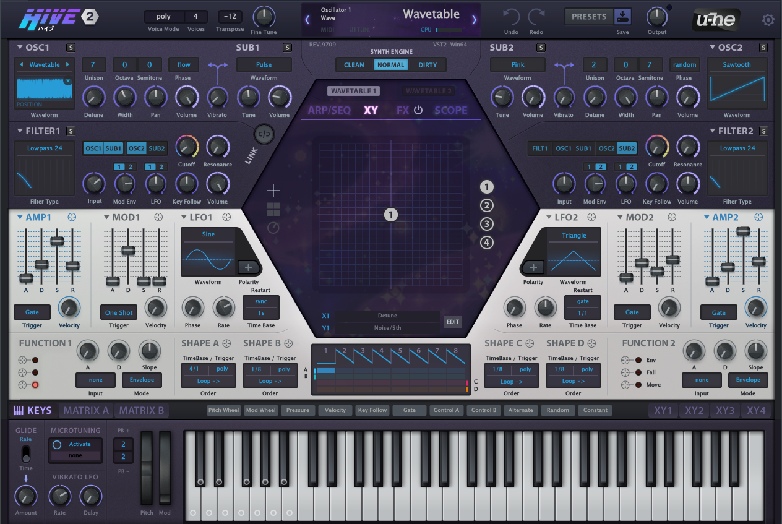Click the MOD1 target crosshair icon
The width and height of the screenshot is (782, 524).
(x=158, y=217)
